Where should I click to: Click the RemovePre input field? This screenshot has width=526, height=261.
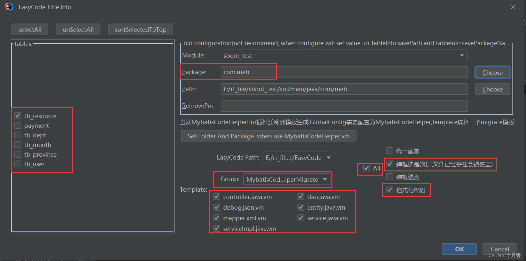(344, 106)
